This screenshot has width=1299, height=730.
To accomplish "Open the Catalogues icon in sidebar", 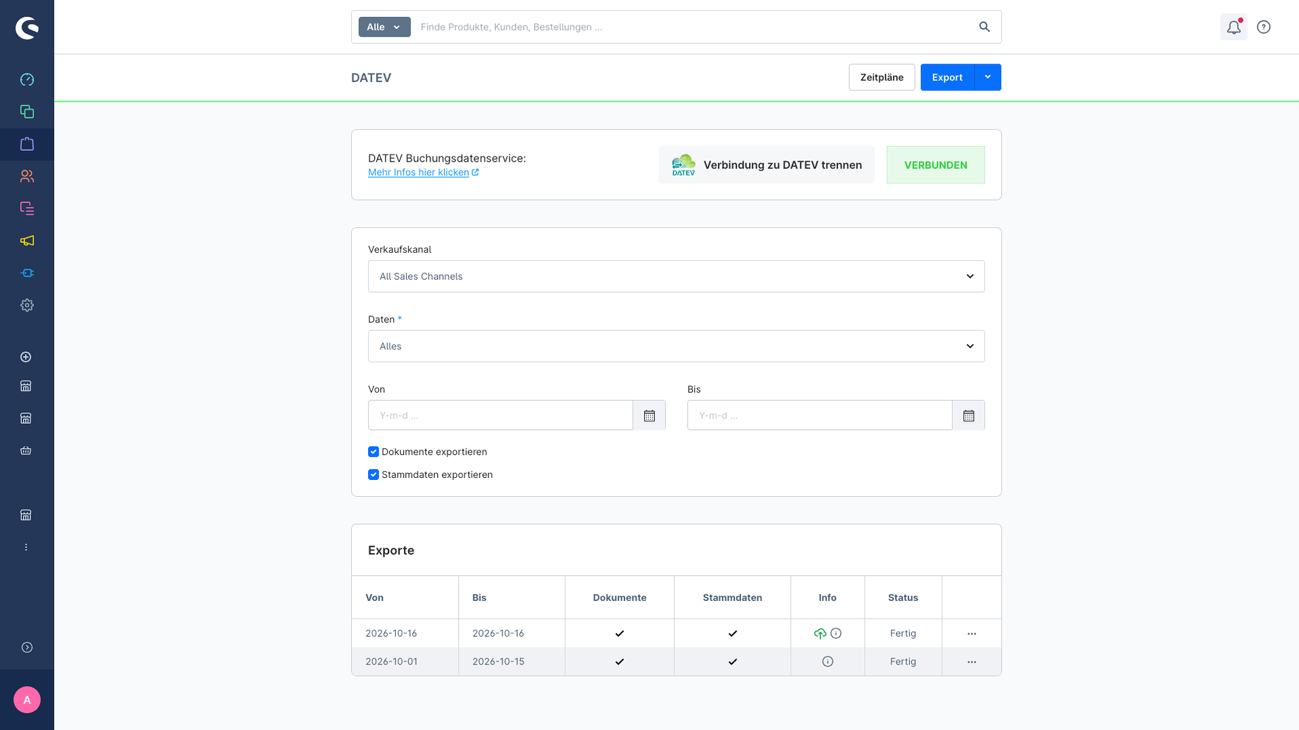I will point(27,112).
